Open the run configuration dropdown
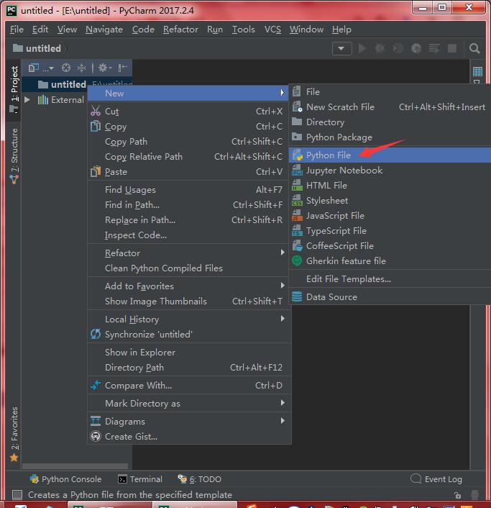Image resolution: width=491 pixels, height=508 pixels. (342, 49)
